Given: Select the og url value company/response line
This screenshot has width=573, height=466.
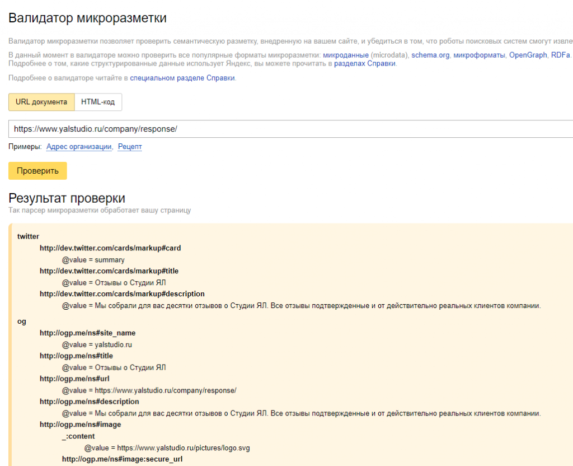Looking at the screenshot, I should (149, 390).
